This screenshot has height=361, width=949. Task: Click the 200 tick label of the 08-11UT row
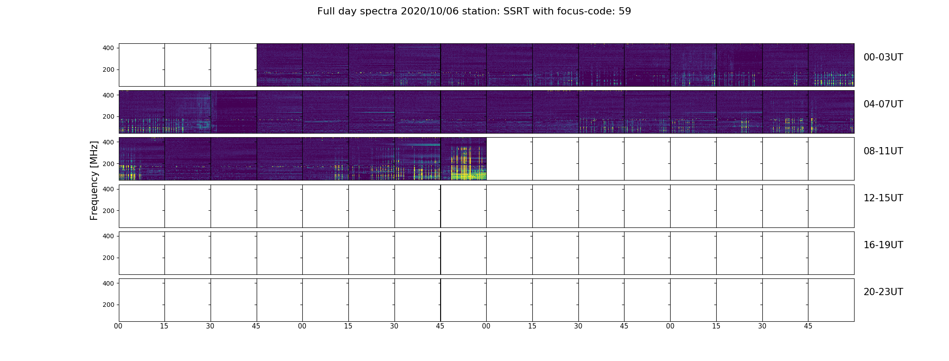(x=109, y=164)
